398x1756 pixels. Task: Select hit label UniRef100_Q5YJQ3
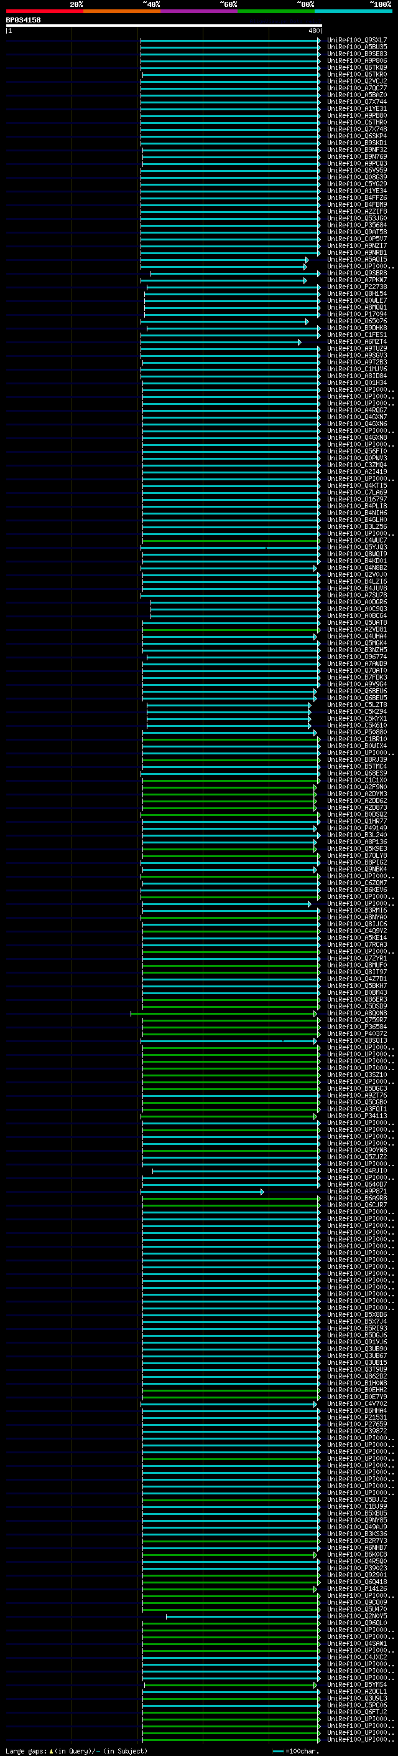[357, 548]
